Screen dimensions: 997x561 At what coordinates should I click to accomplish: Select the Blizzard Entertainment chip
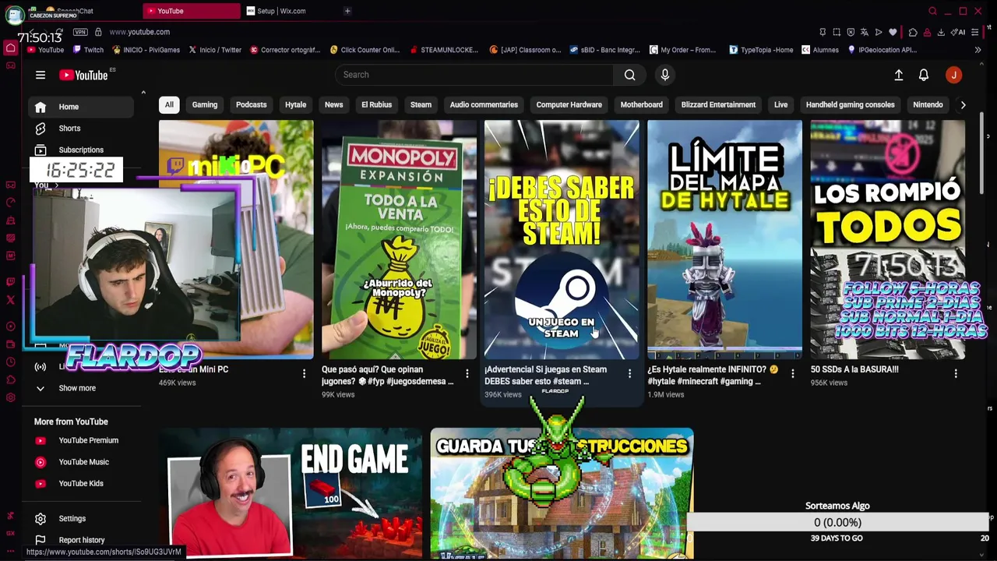point(718,104)
